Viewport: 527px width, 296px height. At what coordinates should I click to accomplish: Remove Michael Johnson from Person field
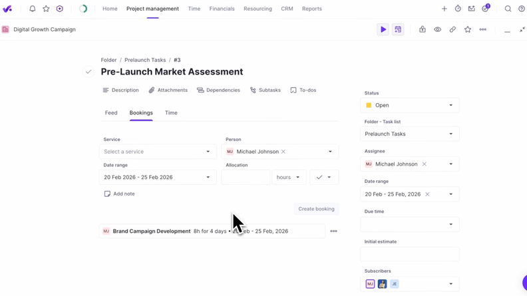pyautogui.click(x=283, y=152)
